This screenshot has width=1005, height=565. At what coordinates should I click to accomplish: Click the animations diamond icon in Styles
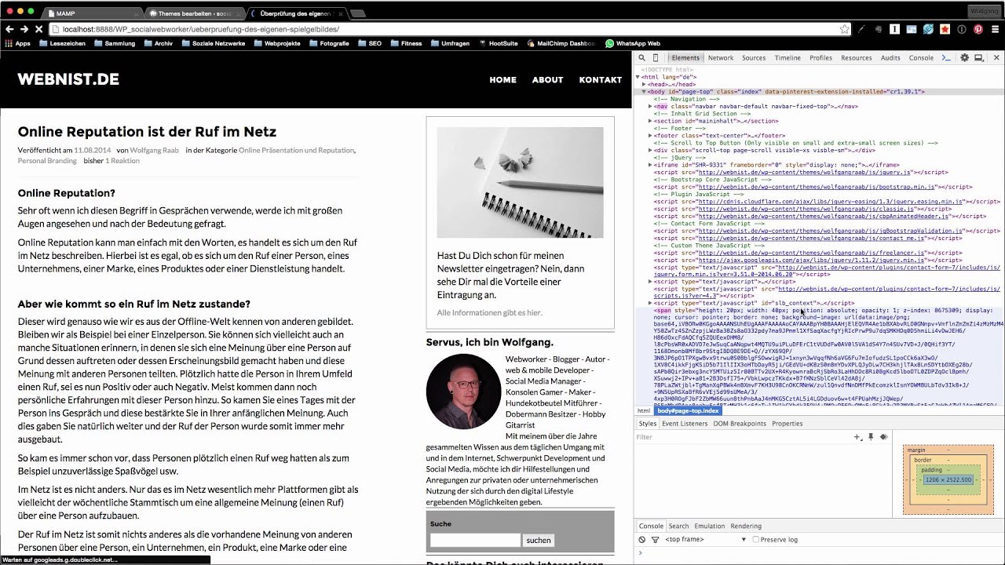pyautogui.click(x=883, y=437)
